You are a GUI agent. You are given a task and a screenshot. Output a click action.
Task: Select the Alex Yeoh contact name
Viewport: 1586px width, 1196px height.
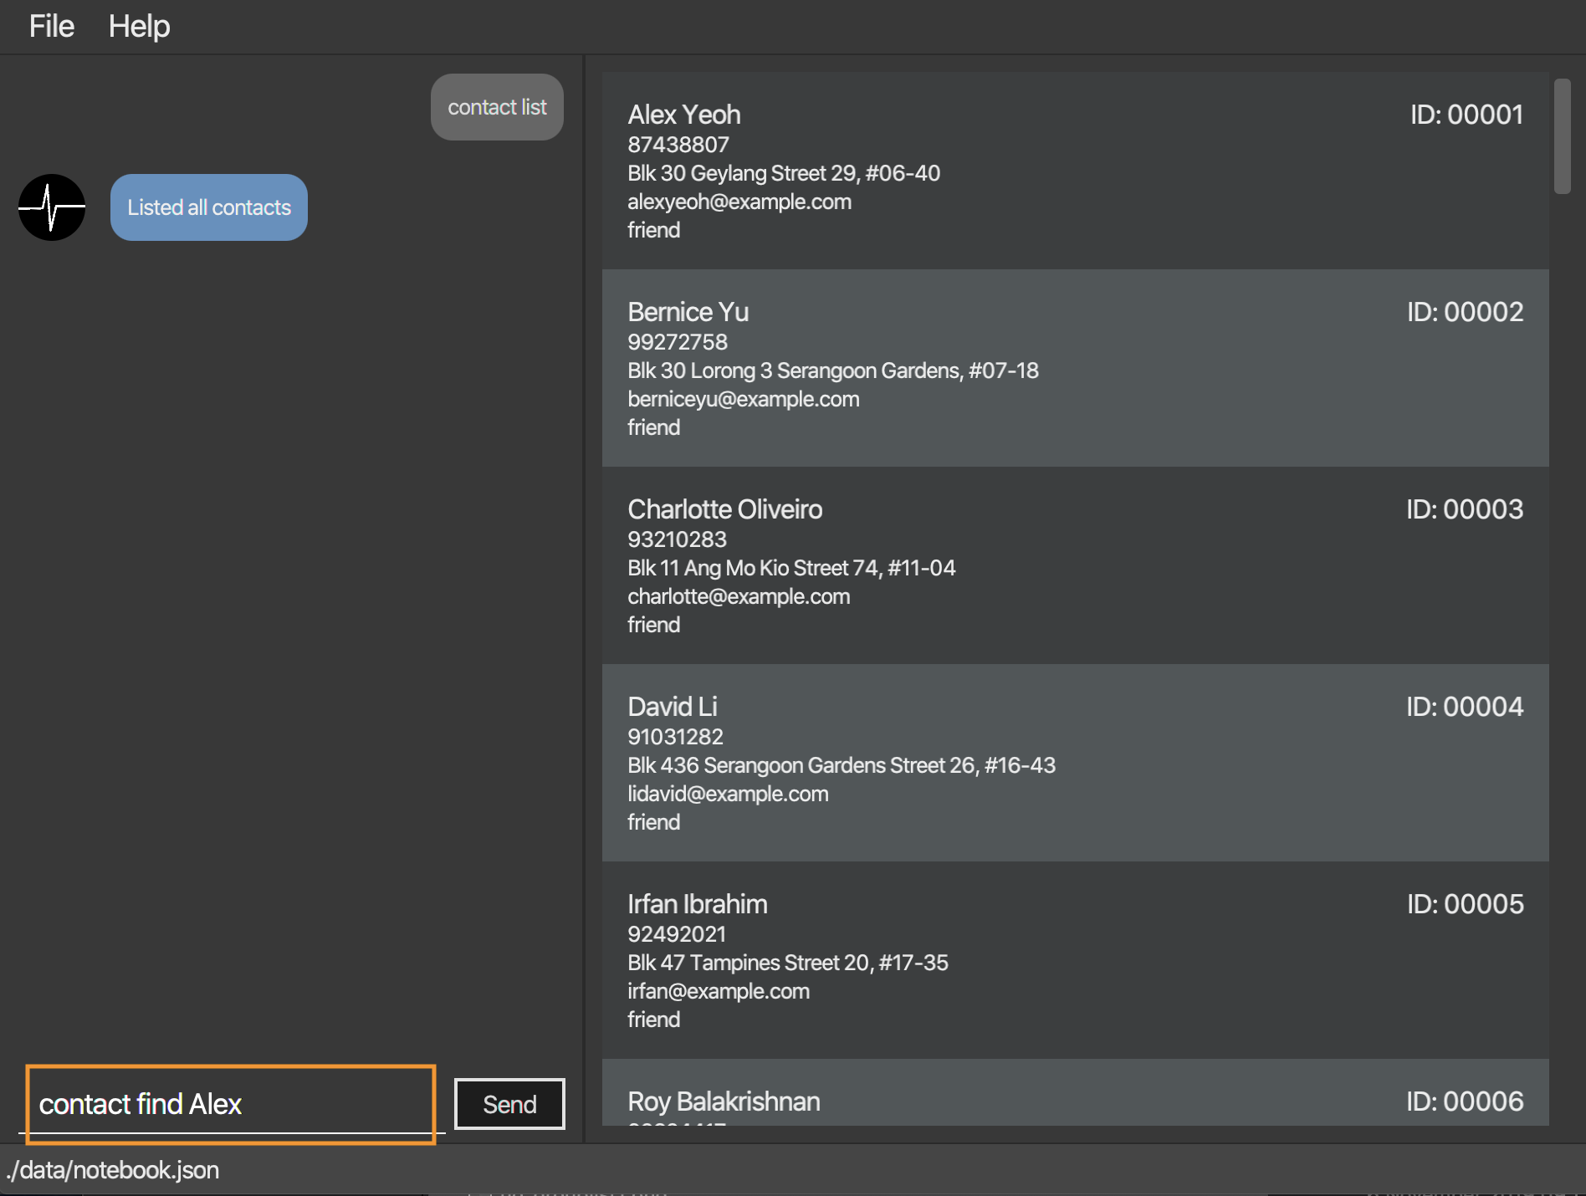[684, 115]
